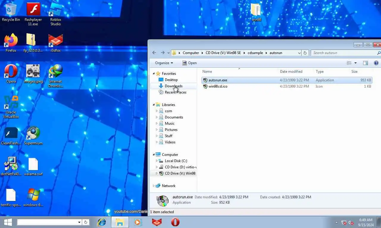Refresh the autorun folder view
Screen dimensions: 381x228
[305, 53]
